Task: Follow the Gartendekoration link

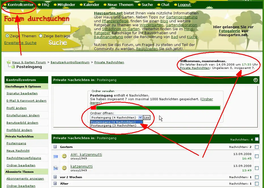Action: tap(181, 25)
